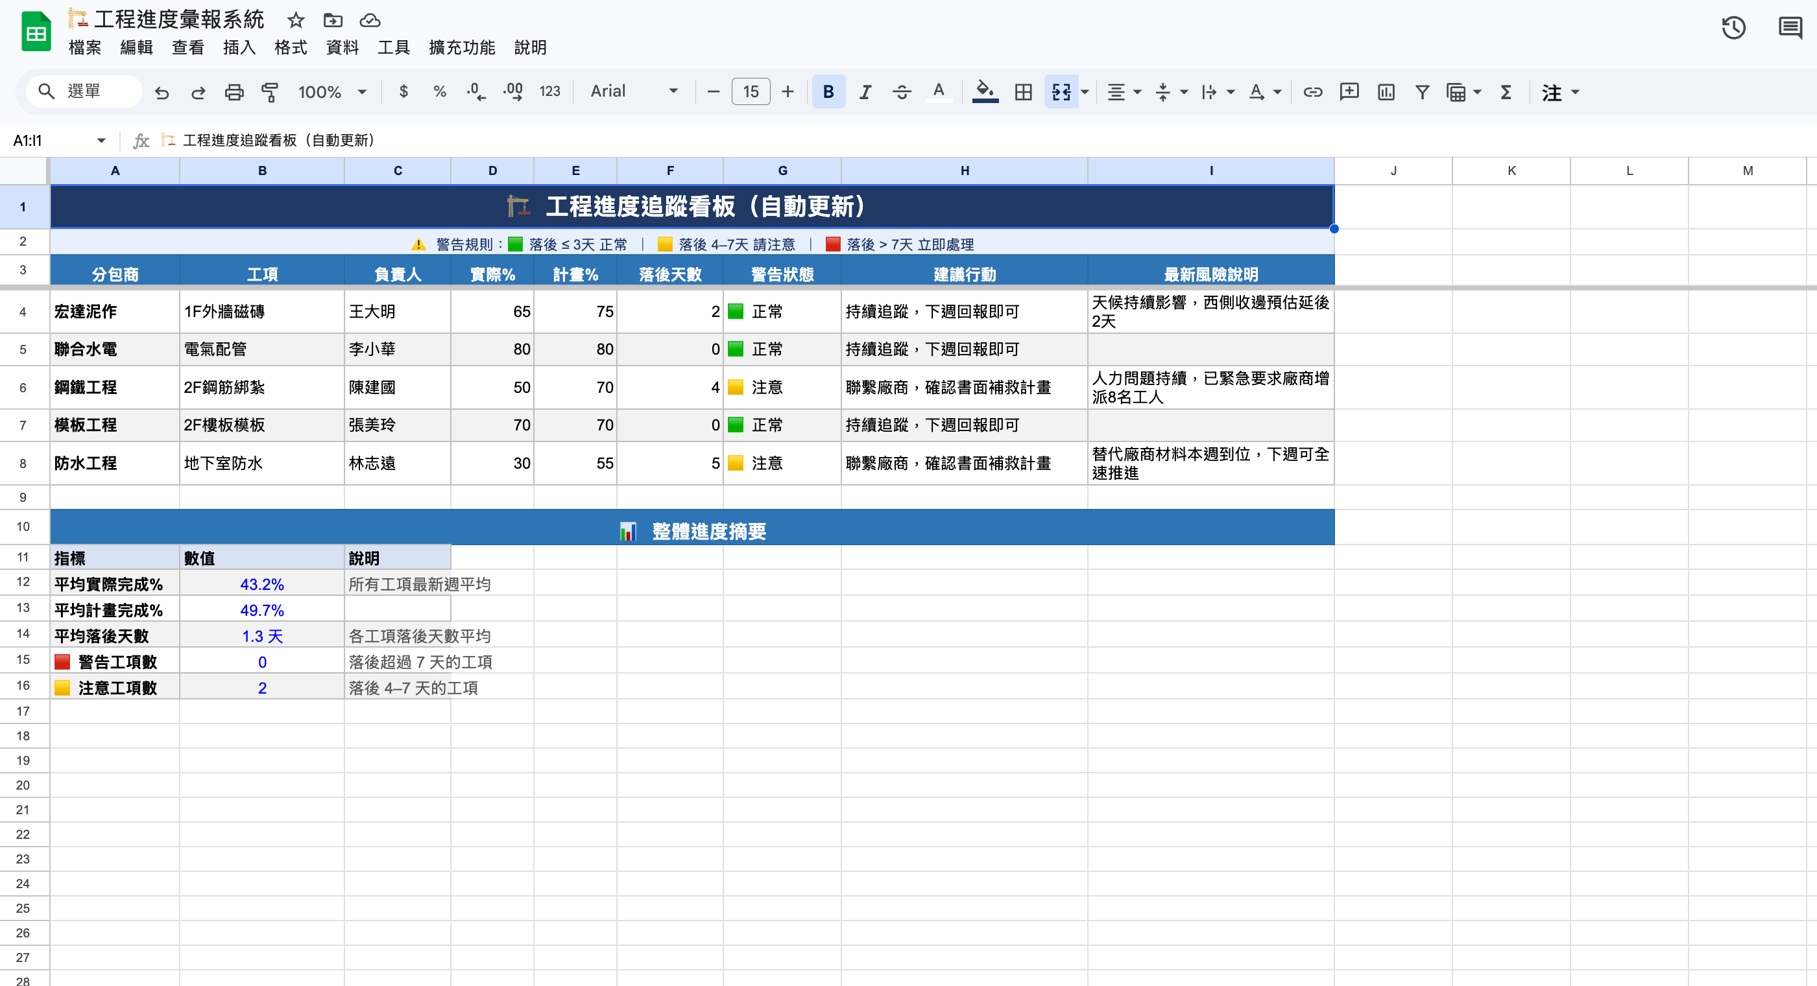Image resolution: width=1817 pixels, height=986 pixels.
Task: Open the 工具 menu
Action: (x=394, y=47)
